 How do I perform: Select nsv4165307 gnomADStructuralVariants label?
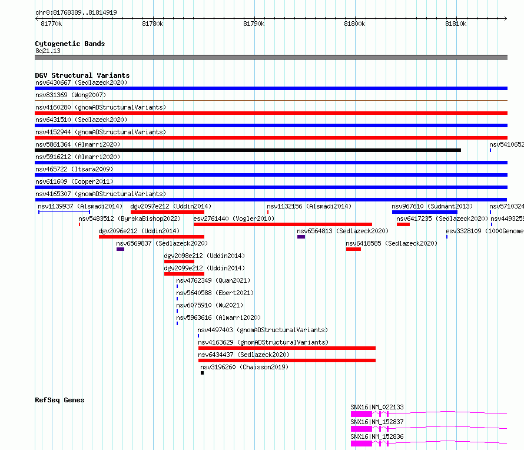coord(101,194)
